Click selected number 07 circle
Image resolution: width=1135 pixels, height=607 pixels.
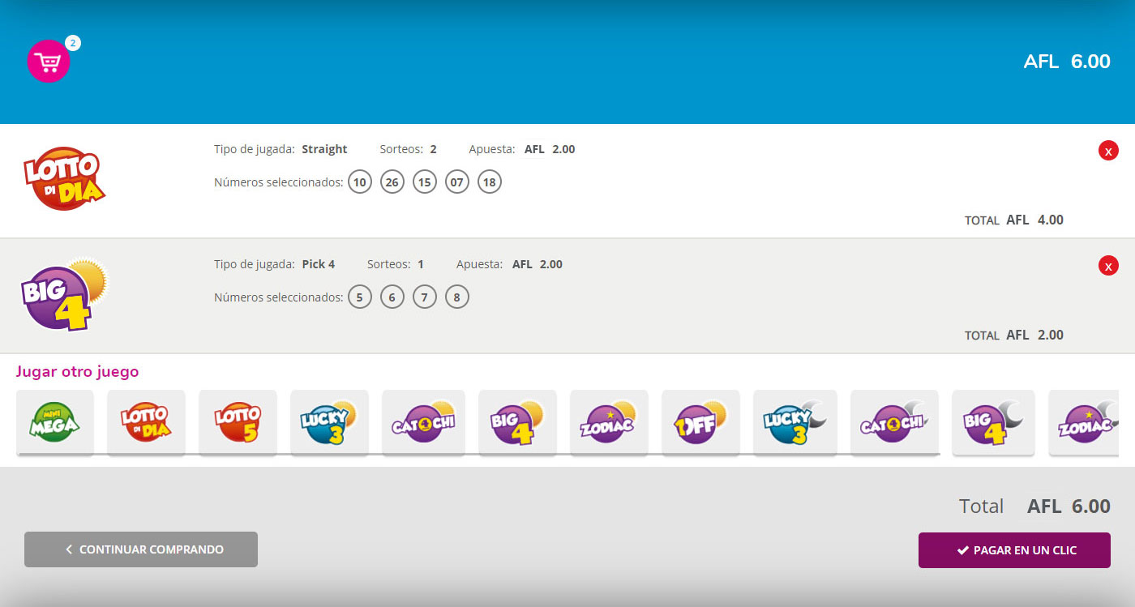(x=457, y=182)
